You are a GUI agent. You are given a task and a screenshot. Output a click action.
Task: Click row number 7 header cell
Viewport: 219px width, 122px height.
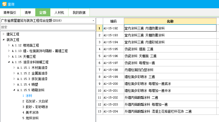(x=99, y=70)
